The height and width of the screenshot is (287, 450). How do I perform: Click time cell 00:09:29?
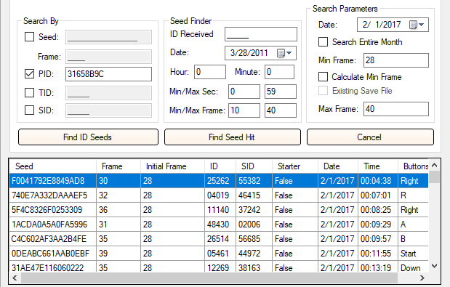click(x=378, y=225)
